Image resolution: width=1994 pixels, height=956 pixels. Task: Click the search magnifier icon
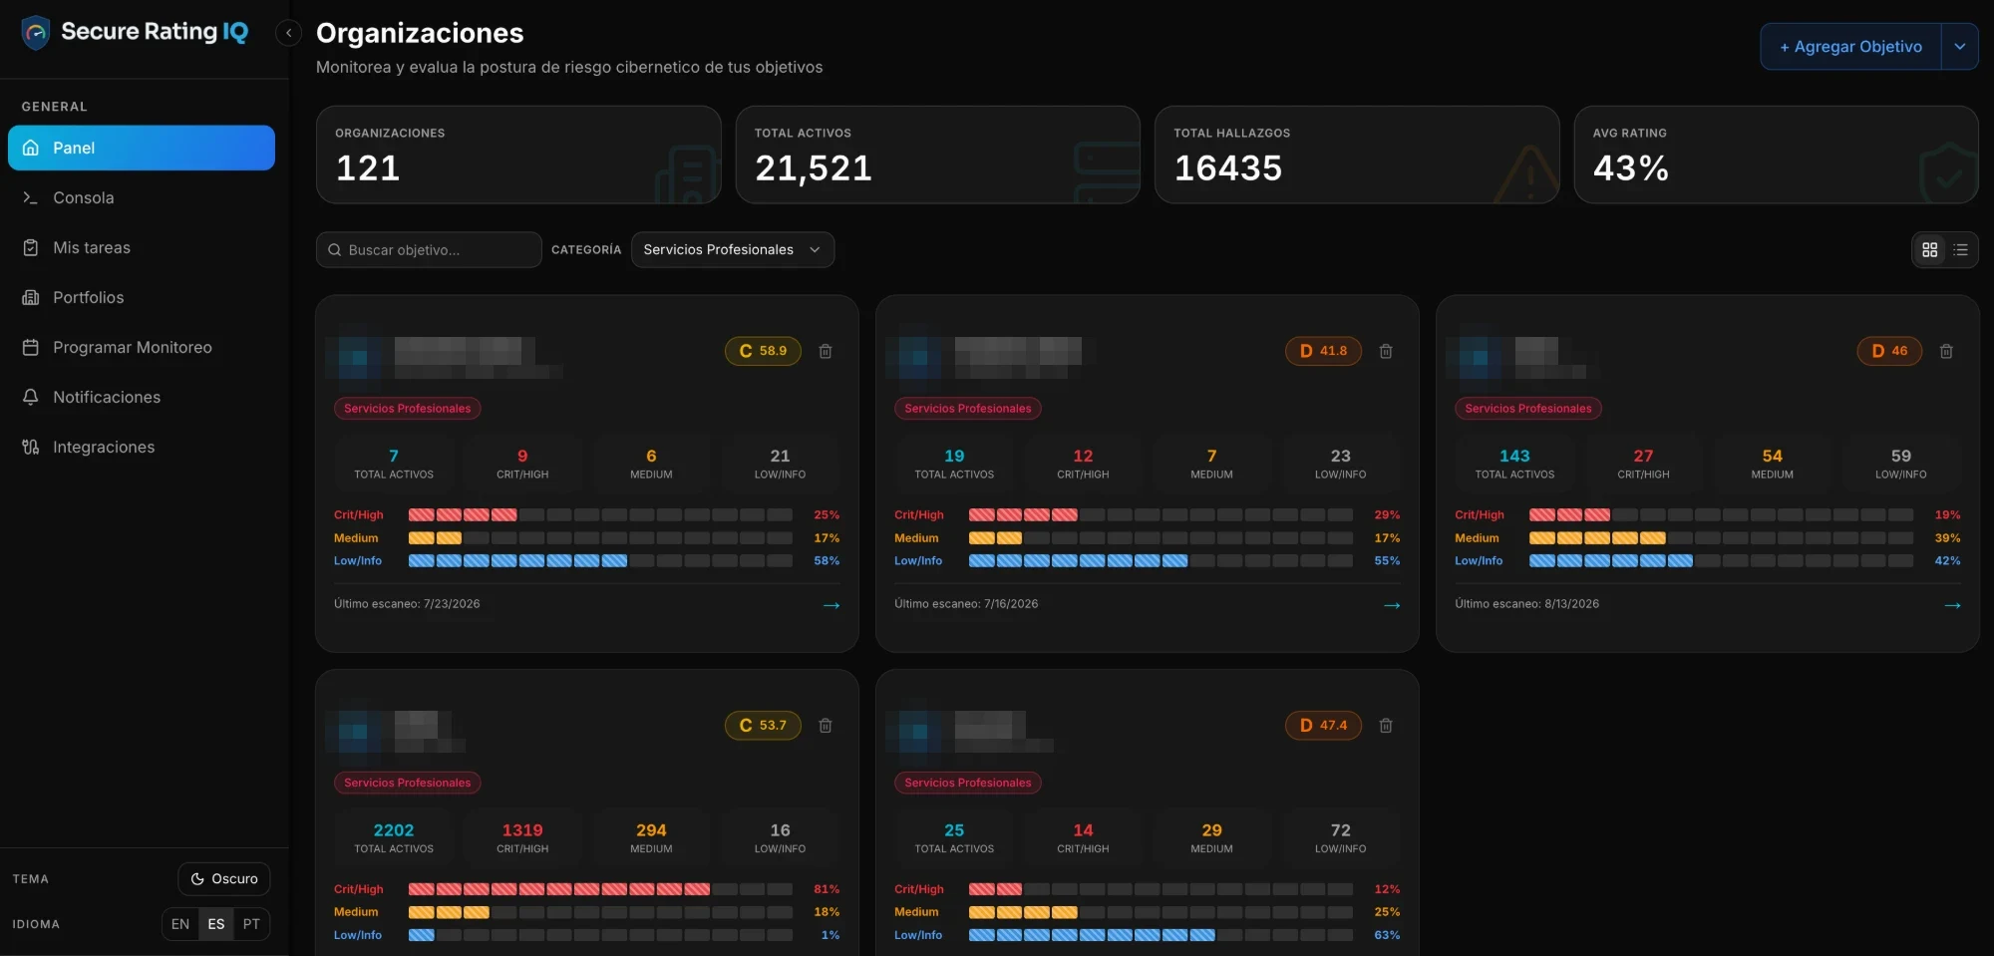click(335, 250)
